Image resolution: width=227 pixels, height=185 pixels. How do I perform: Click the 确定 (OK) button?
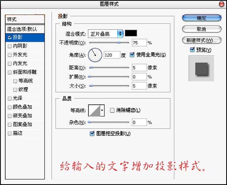(202, 18)
